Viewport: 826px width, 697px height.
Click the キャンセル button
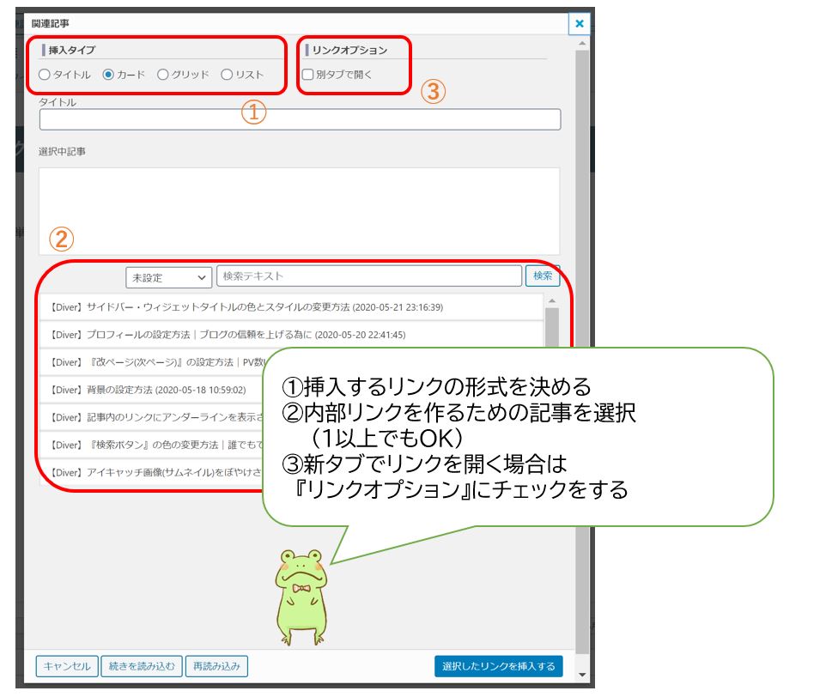click(x=66, y=666)
